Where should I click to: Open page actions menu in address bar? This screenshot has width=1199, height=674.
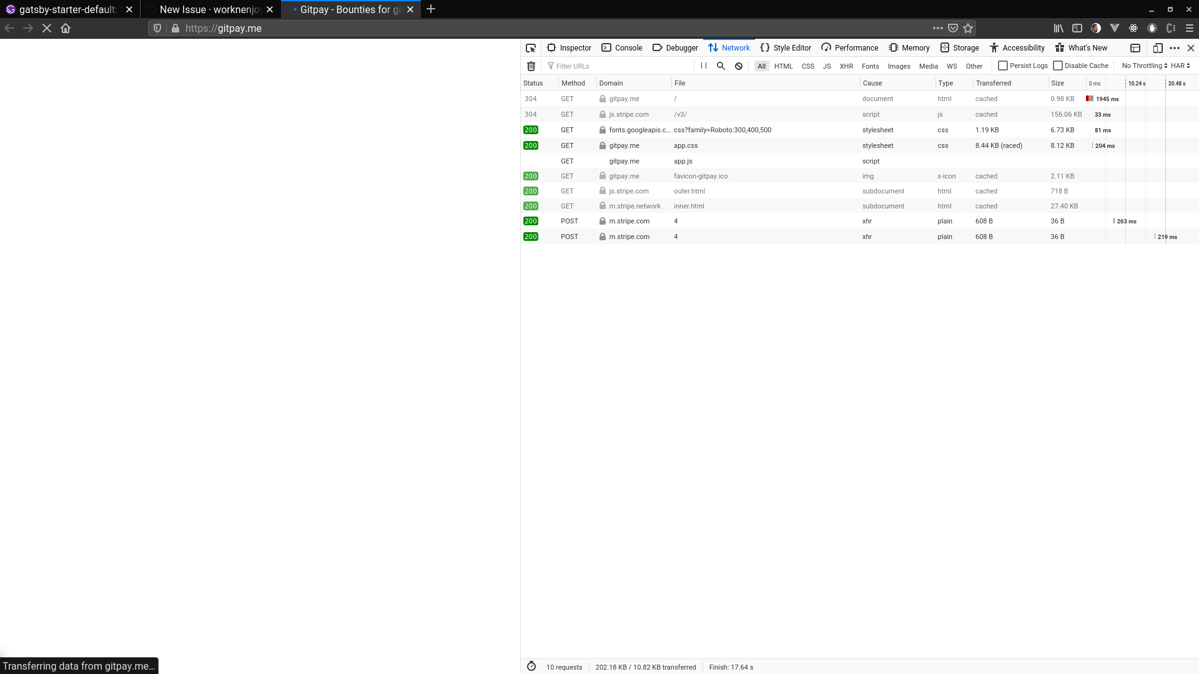coord(938,28)
